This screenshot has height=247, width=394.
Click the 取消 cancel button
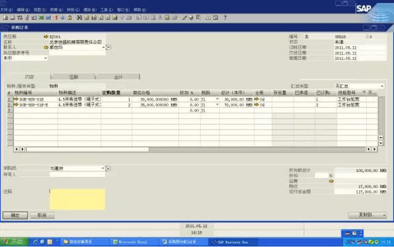(42, 215)
